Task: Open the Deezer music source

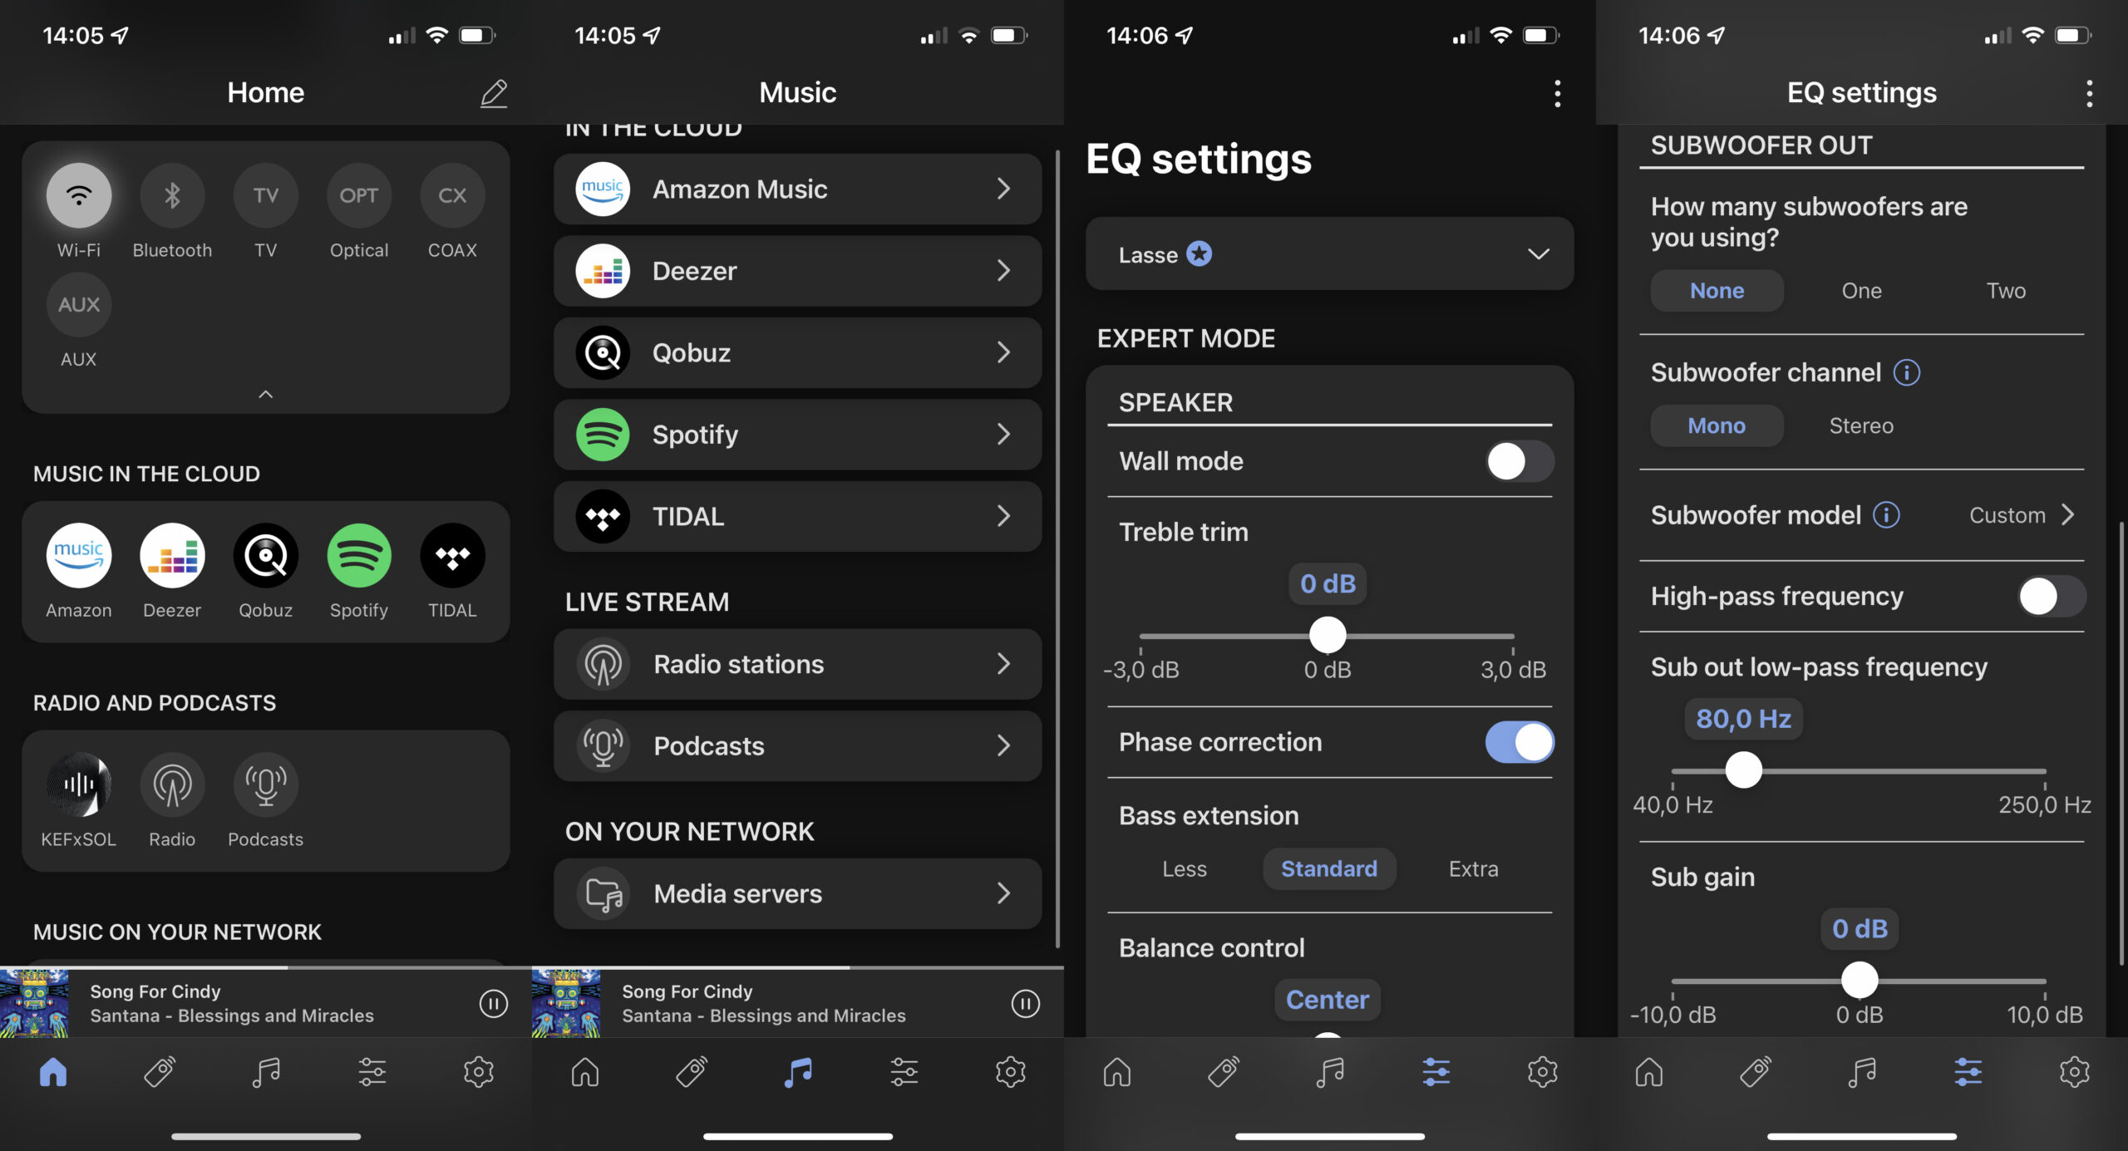Action: tap(797, 269)
